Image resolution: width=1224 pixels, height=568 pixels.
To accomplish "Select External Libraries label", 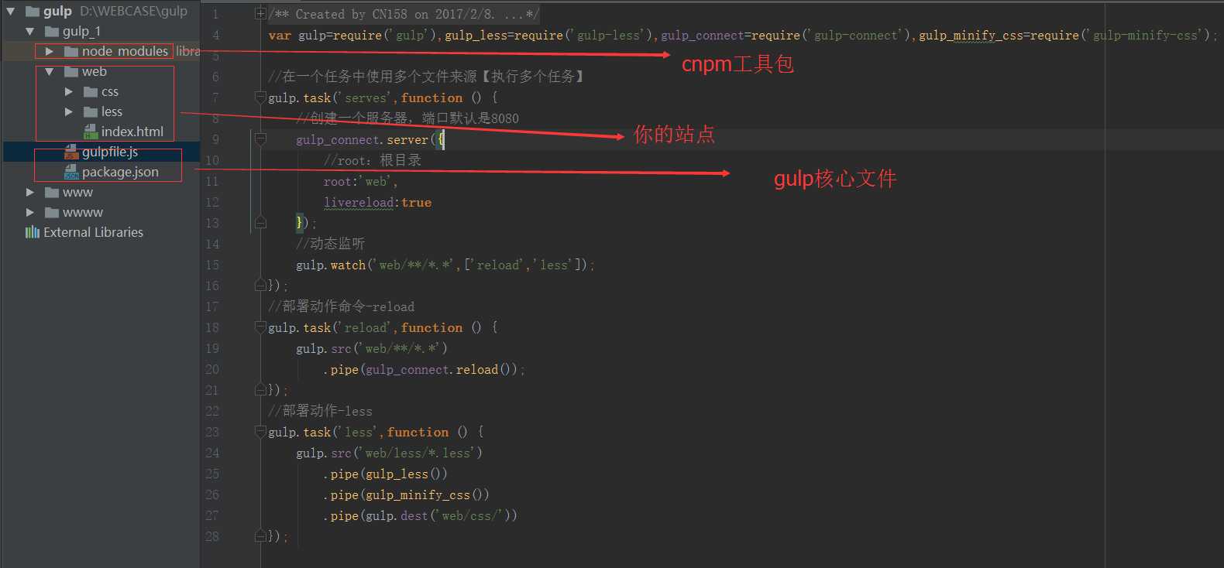I will (94, 232).
